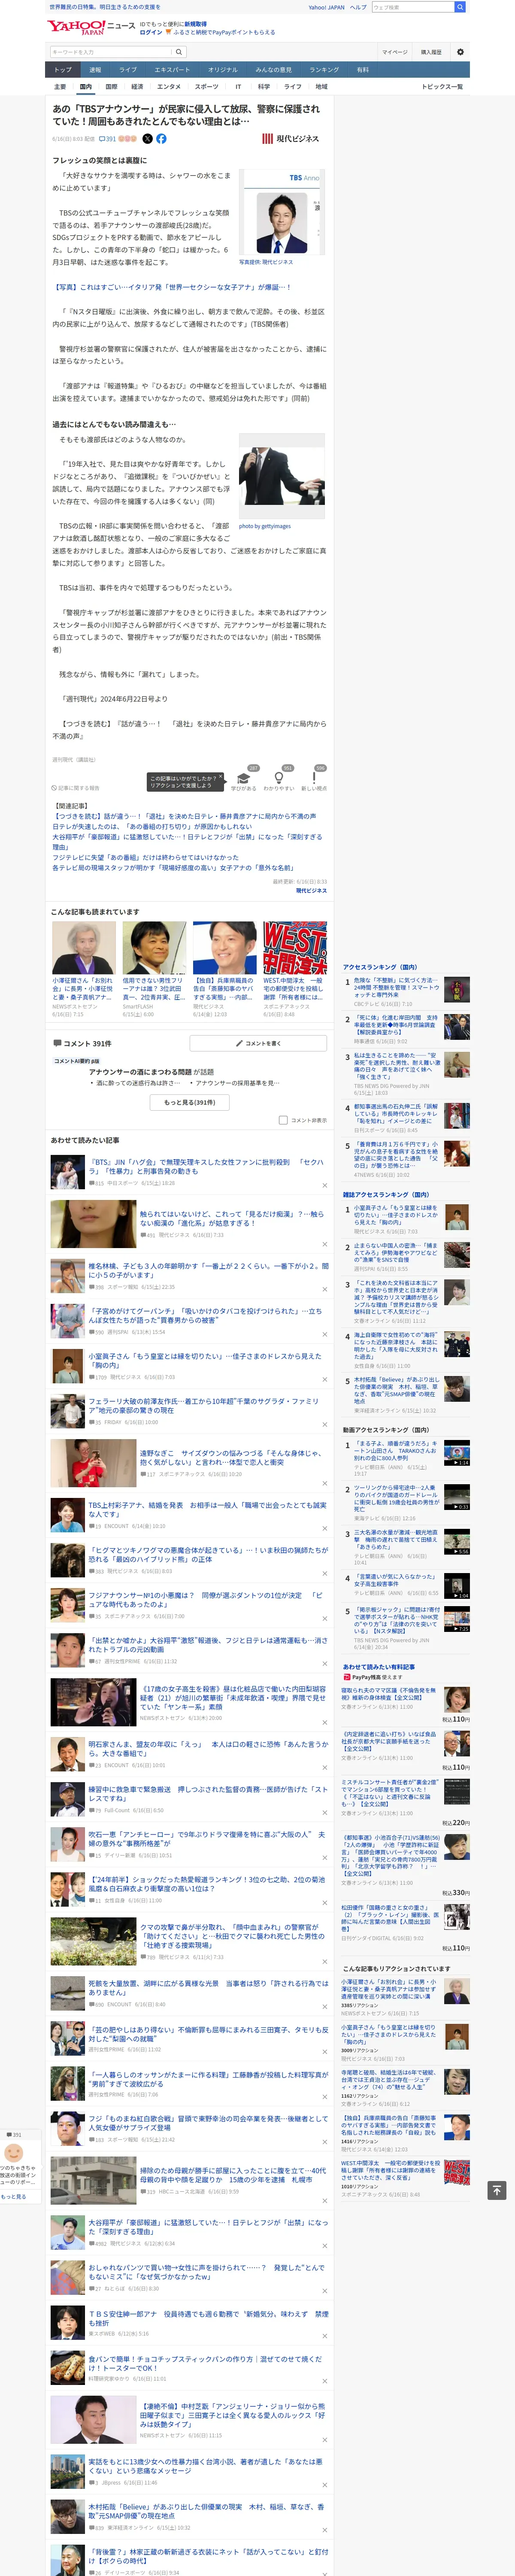Share the article on Facebook
The height and width of the screenshot is (2576, 515).
tap(161, 139)
